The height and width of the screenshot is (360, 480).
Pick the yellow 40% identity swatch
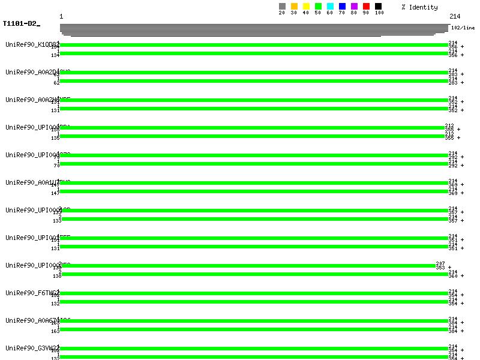(x=306, y=7)
